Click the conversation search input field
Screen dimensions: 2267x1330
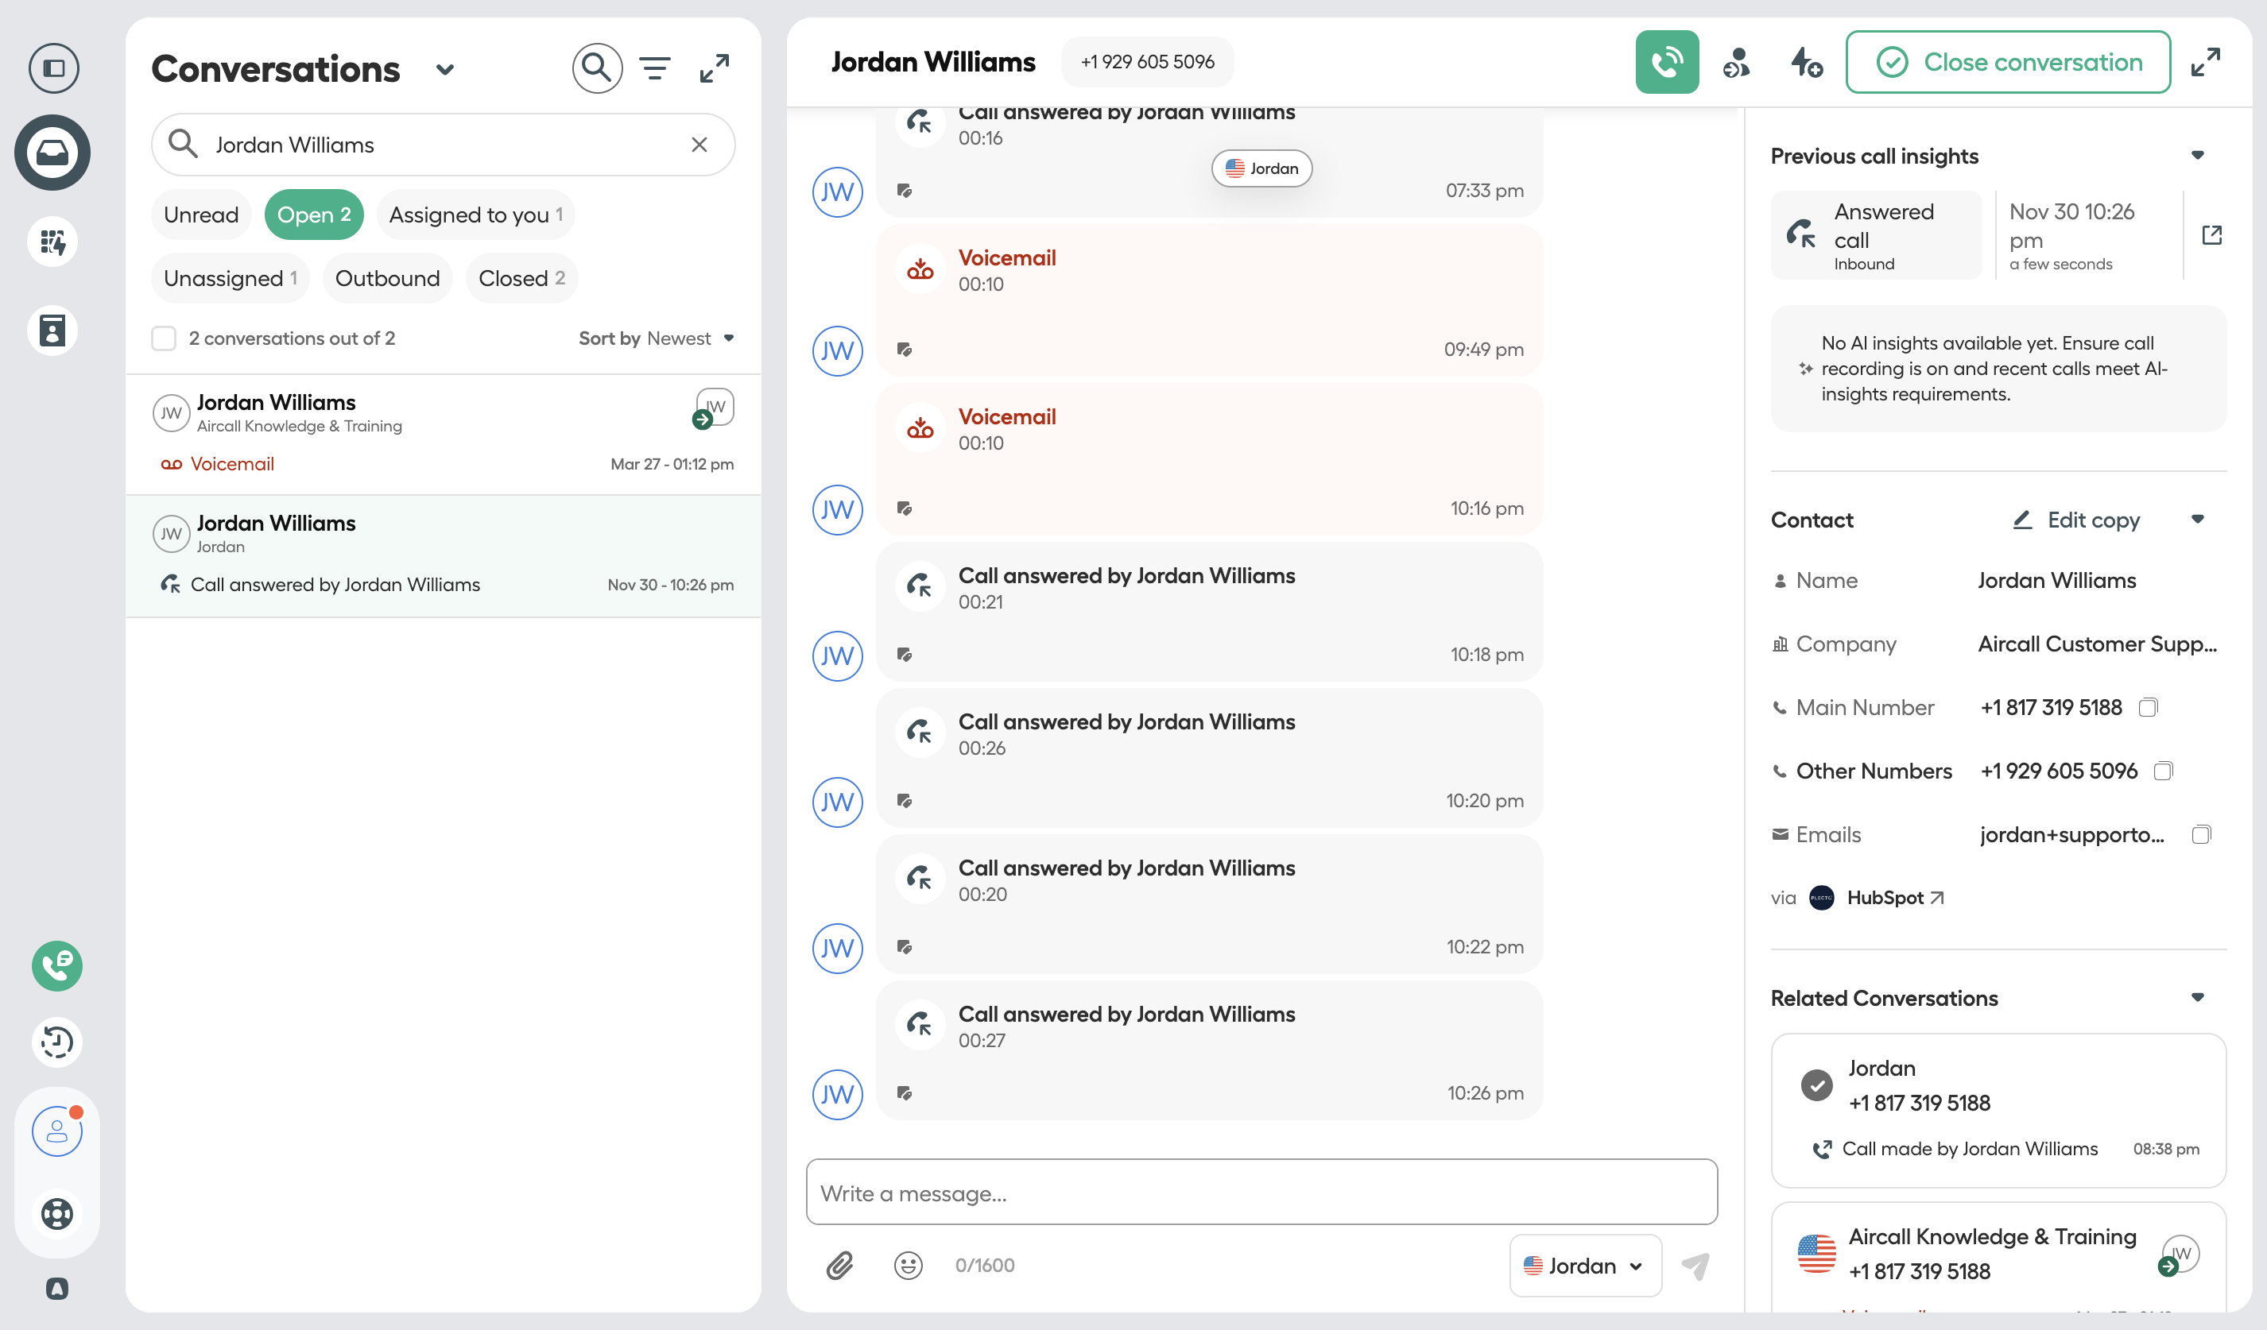point(443,145)
